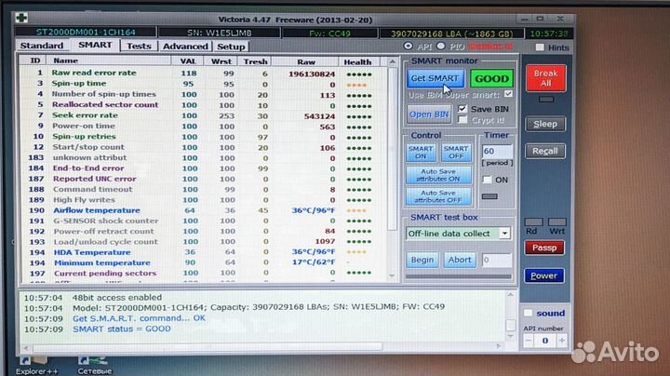Open the Advanced tab
The width and height of the screenshot is (670, 376).
click(185, 46)
